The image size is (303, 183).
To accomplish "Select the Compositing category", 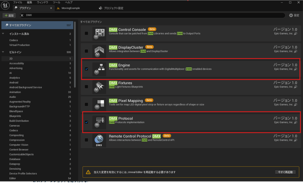I will pos(37,135).
